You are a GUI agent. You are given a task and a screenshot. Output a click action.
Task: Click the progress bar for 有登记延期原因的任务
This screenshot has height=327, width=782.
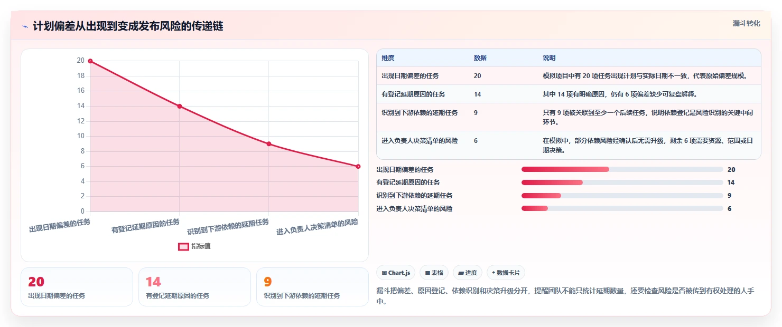tap(622, 182)
